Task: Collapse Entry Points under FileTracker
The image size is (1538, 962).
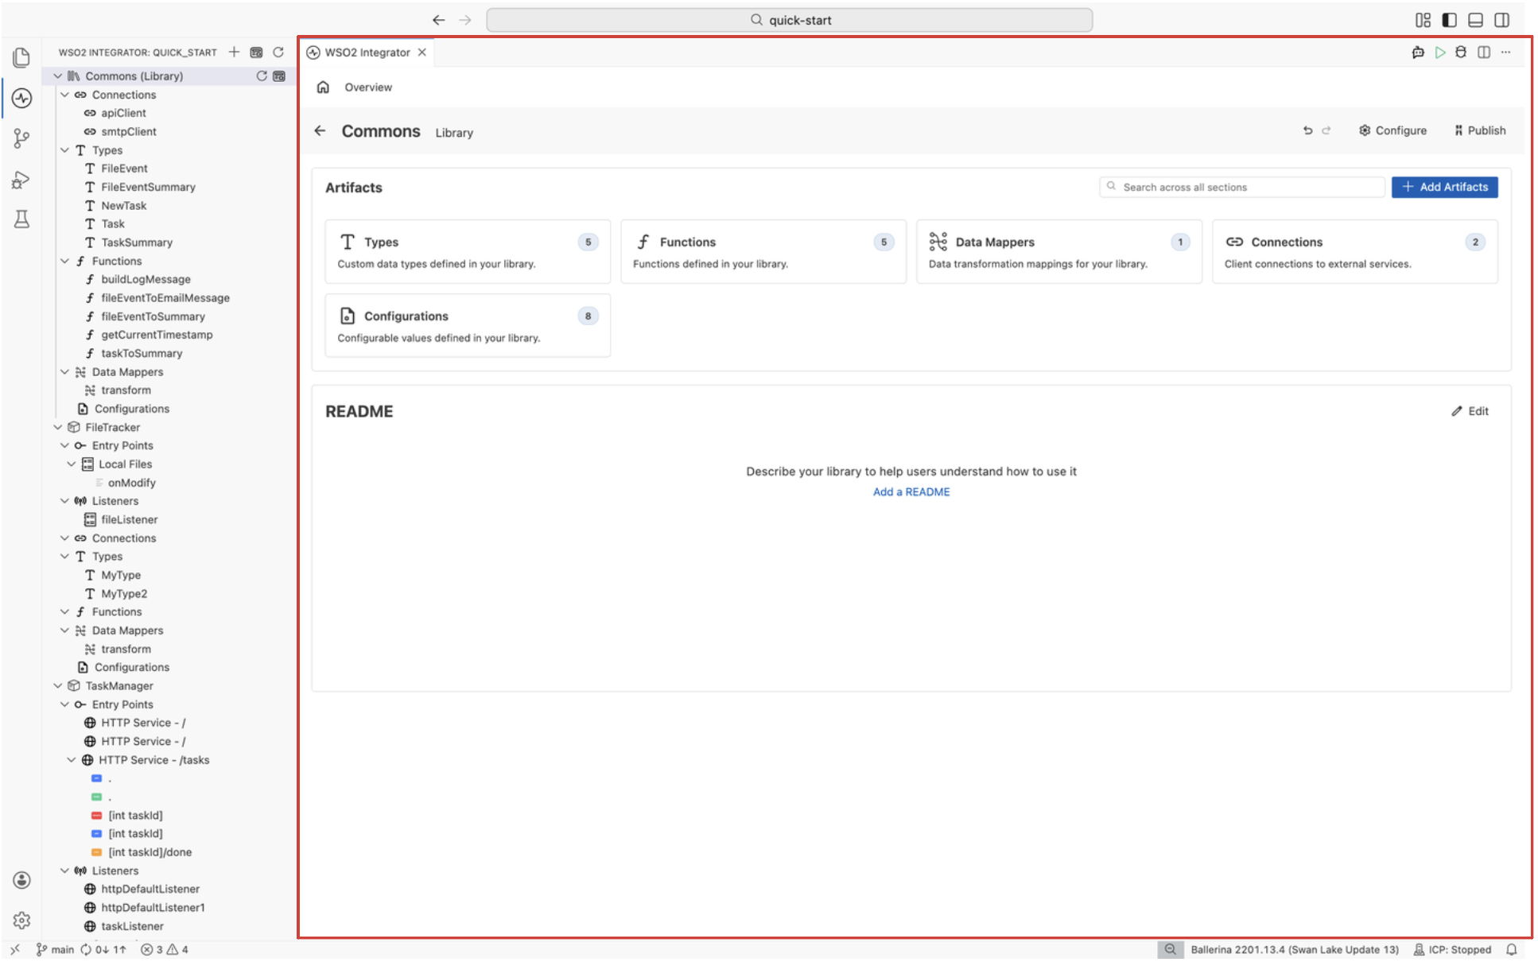Action: [64, 446]
